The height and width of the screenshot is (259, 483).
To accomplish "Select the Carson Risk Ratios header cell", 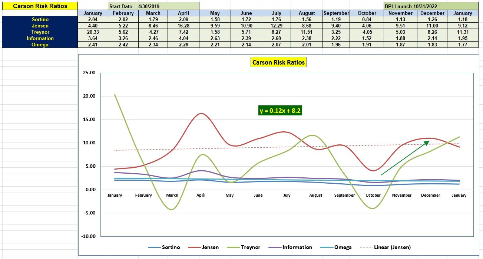I will pos(40,6).
